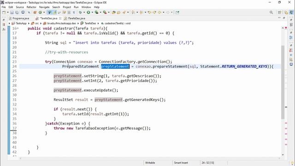Click br.edu.ifms.tasksapp.dao breadcrumb item
The width and height of the screenshot is (295, 166).
[59, 24]
